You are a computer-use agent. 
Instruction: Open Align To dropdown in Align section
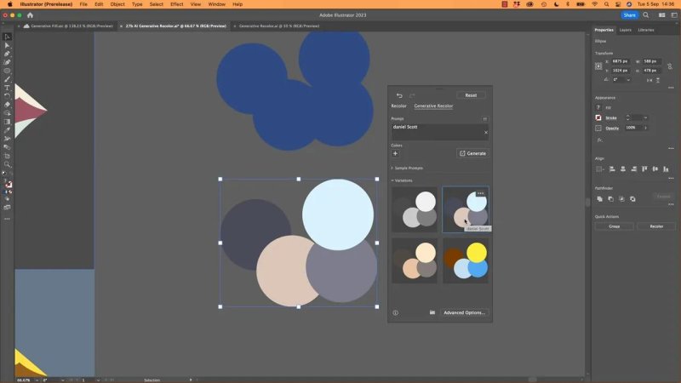pyautogui.click(x=600, y=169)
